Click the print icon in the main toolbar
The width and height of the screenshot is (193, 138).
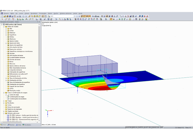click(x=18, y=16)
